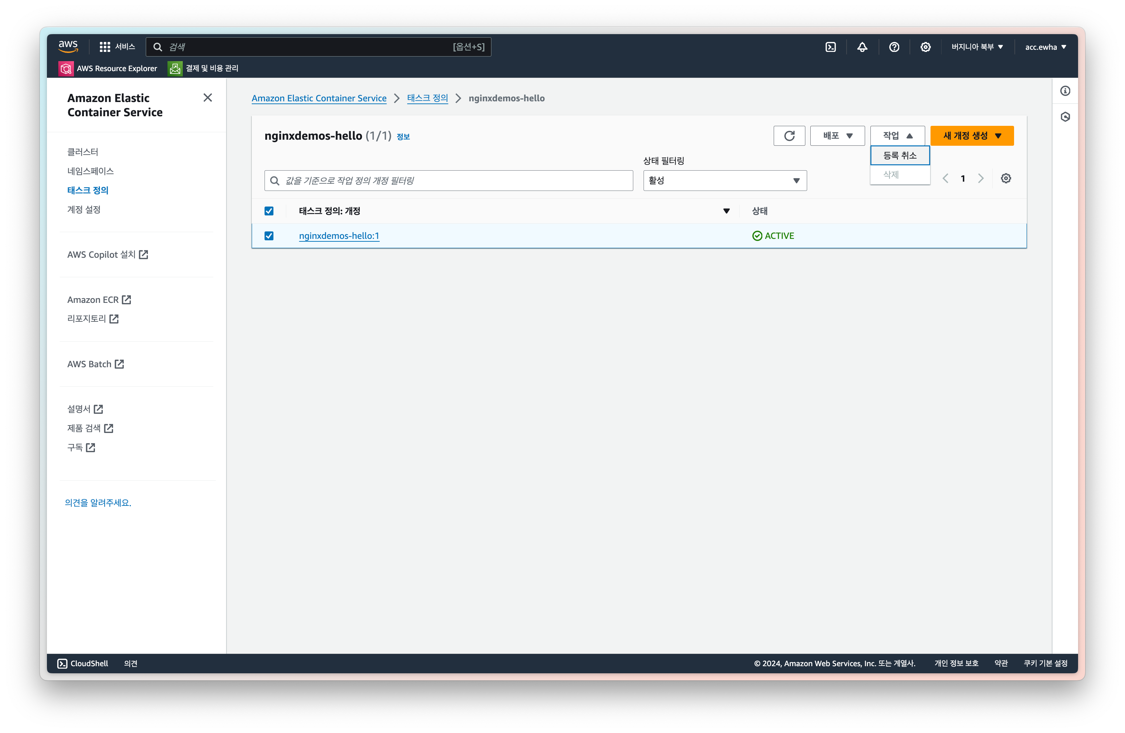Open the 배포 deploy dropdown

837,136
